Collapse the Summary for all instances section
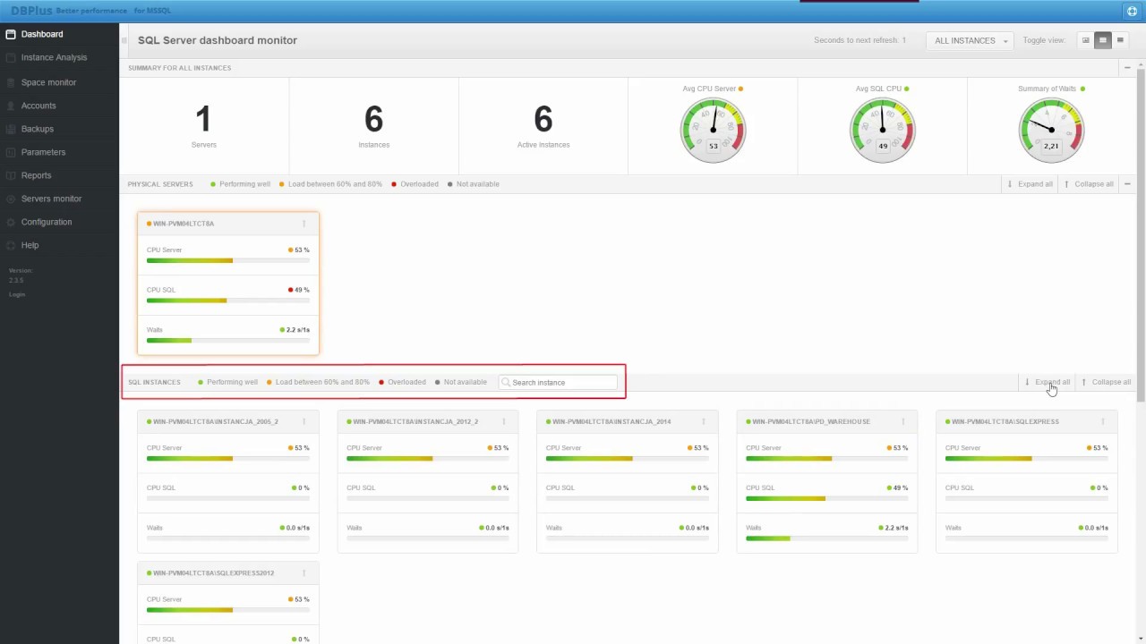 point(1127,68)
